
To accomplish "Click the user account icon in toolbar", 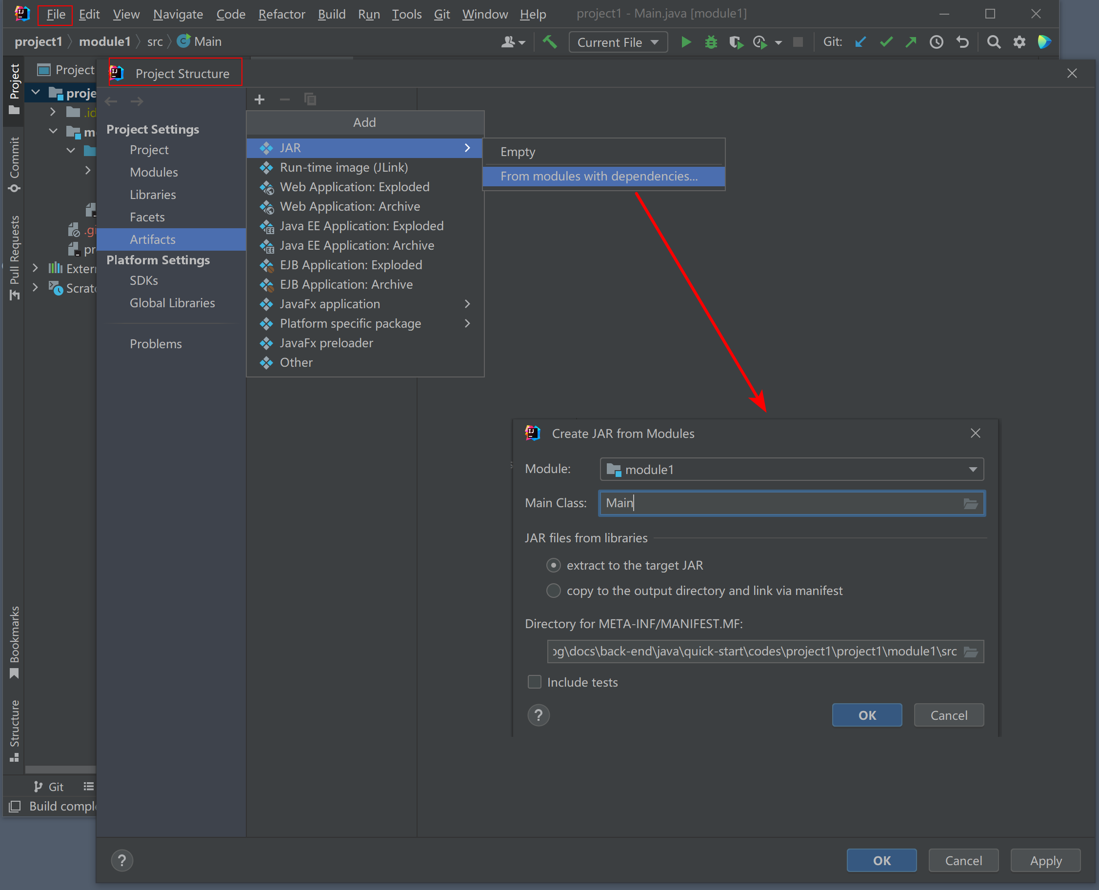I will (513, 42).
